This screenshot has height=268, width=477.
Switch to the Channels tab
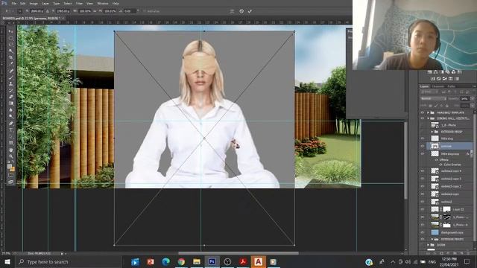[x=438, y=86]
